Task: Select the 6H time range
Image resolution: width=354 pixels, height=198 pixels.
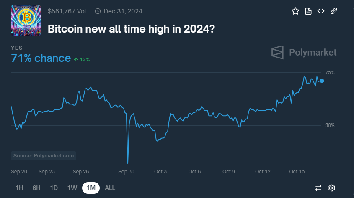Action: (x=36, y=188)
